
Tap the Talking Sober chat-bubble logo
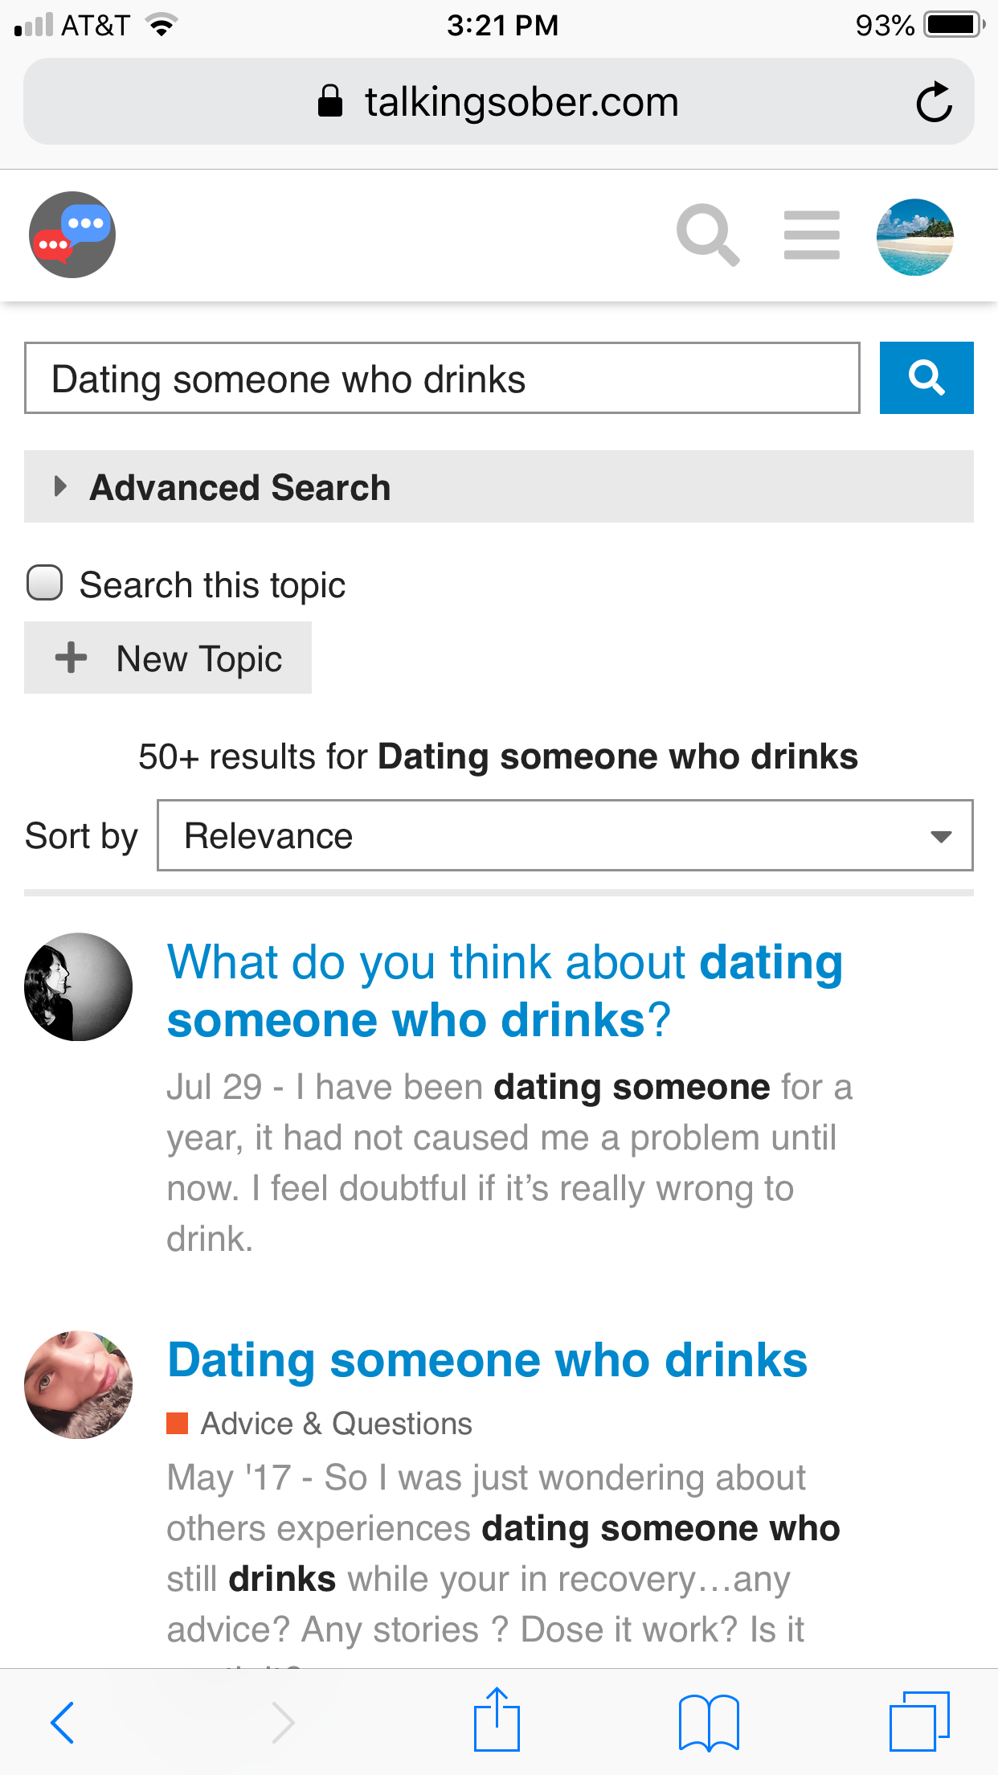(x=72, y=235)
